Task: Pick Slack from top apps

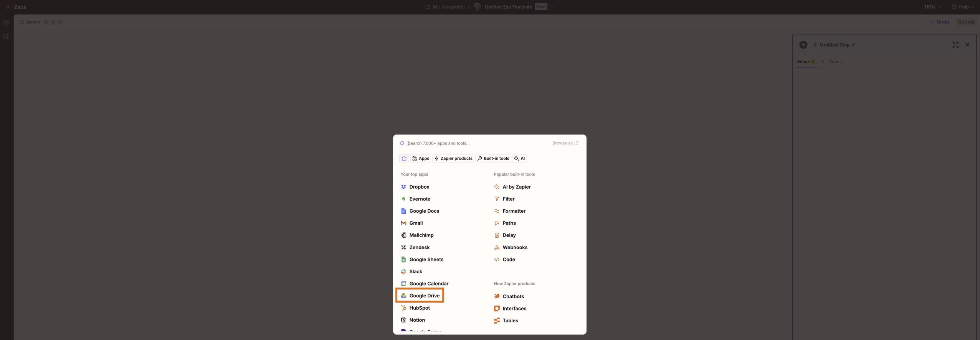Action: (412, 271)
